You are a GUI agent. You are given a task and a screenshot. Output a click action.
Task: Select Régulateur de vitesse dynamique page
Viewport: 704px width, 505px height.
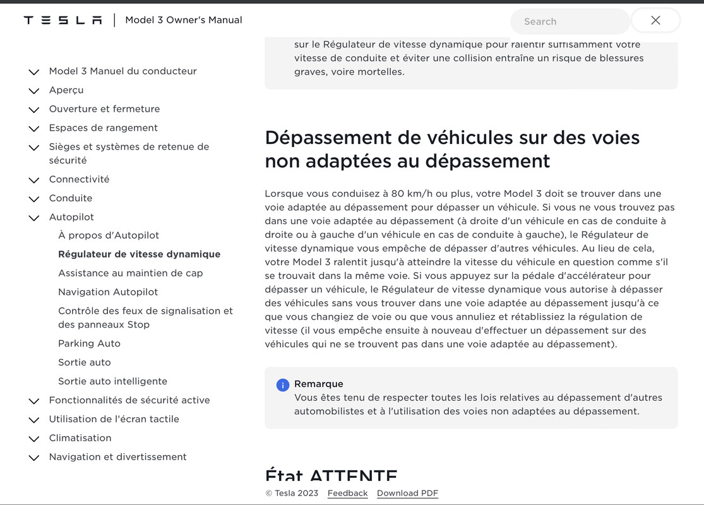[x=139, y=254]
